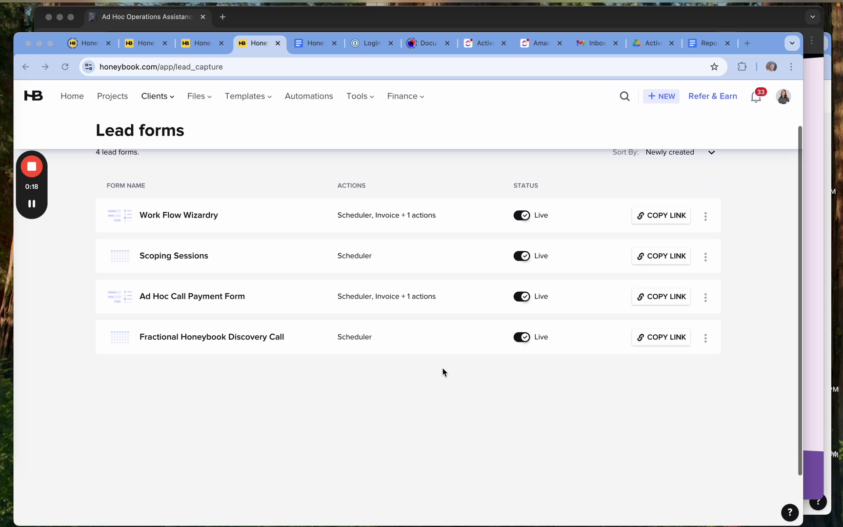
Task: Switch to the Amar browser tab
Action: [x=541, y=43]
